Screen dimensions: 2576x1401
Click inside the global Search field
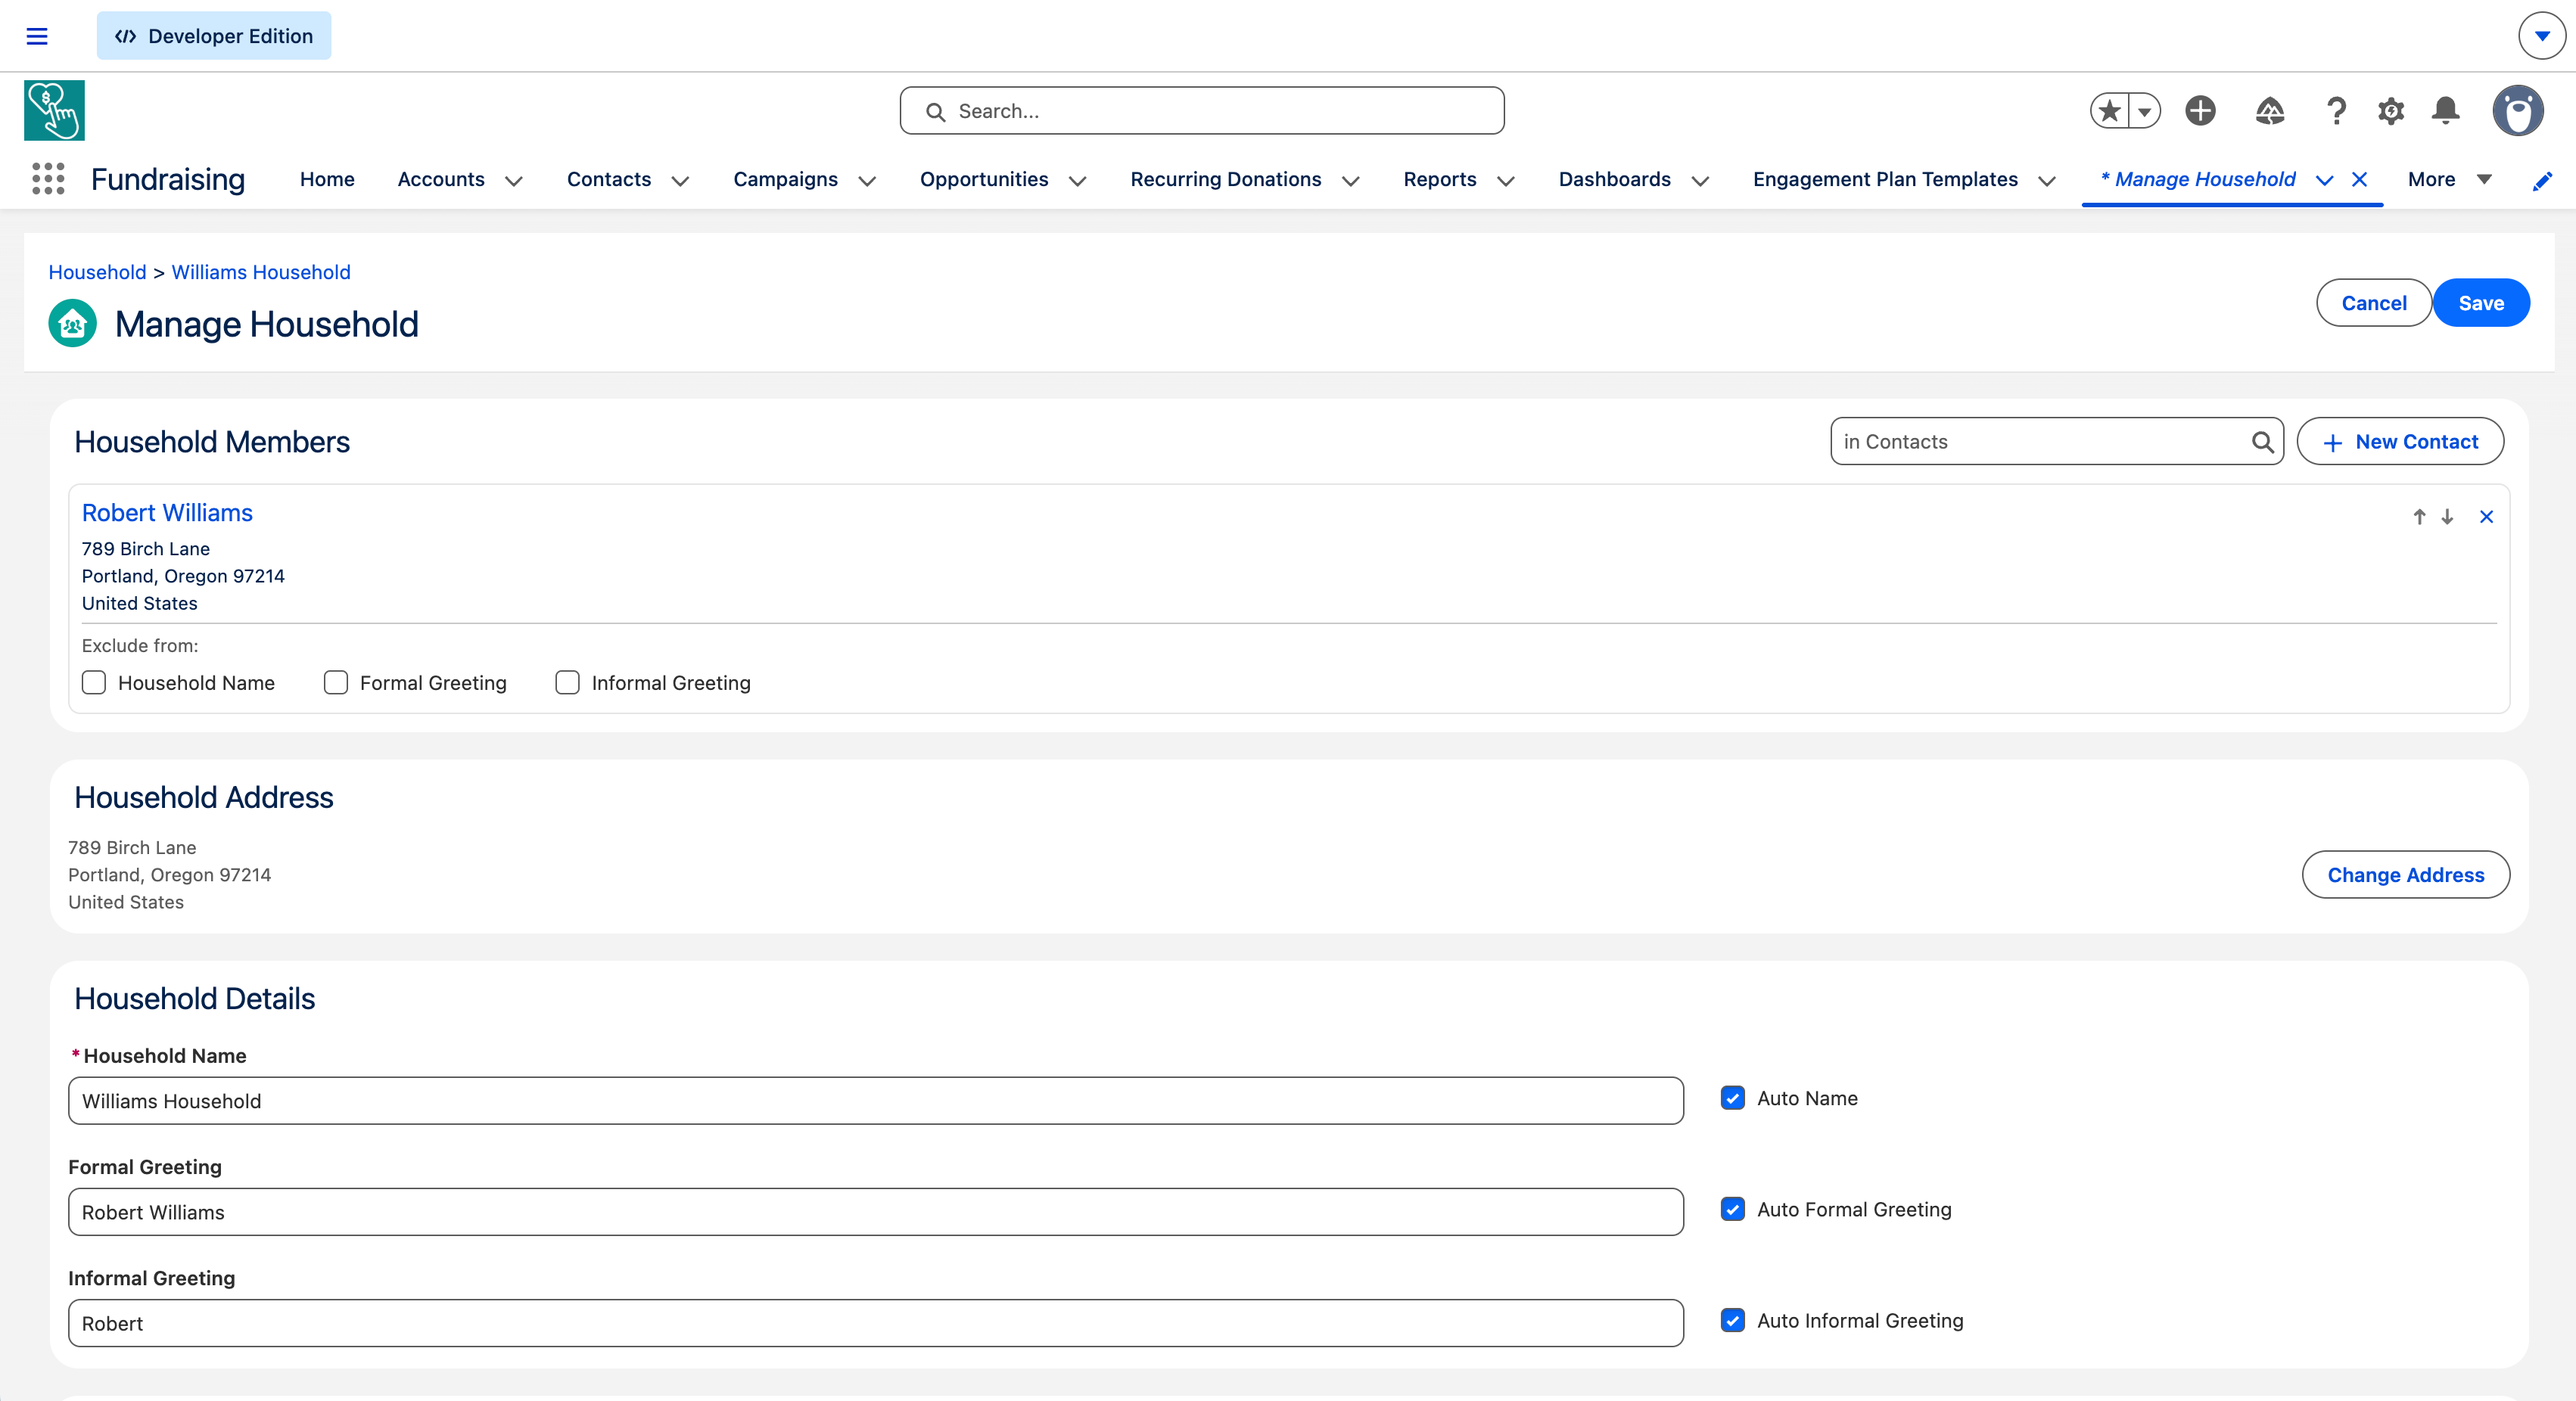point(1200,111)
